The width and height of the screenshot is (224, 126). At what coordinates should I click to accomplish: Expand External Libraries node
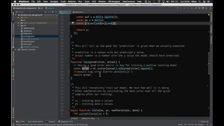(16, 50)
